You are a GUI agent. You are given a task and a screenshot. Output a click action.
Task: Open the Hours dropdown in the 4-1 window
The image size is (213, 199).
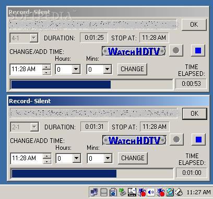pyautogui.click(x=76, y=69)
